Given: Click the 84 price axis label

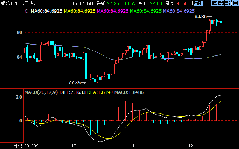Looking at the screenshot, I should tap(19, 57).
